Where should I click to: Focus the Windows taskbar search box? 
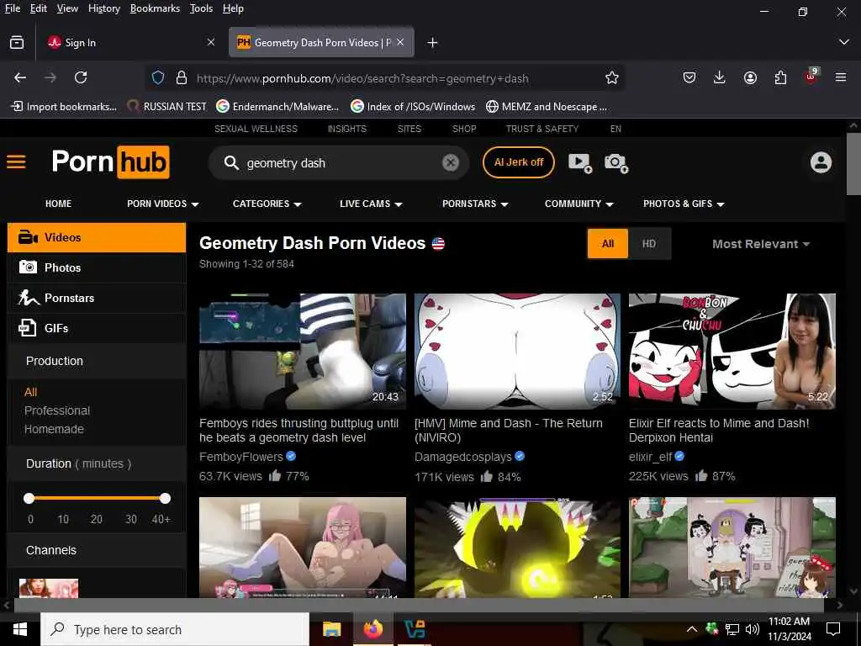tap(175, 629)
